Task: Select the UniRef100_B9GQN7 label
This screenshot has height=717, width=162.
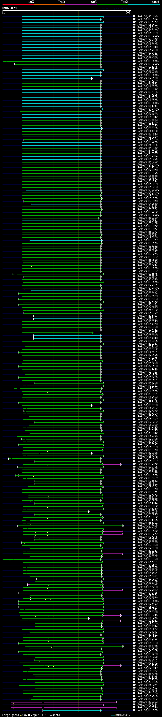Action: tap(145, 554)
